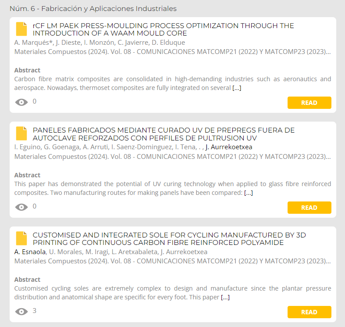
Task: Click the document icon of the cycling sole paper
Action: (x=21, y=238)
